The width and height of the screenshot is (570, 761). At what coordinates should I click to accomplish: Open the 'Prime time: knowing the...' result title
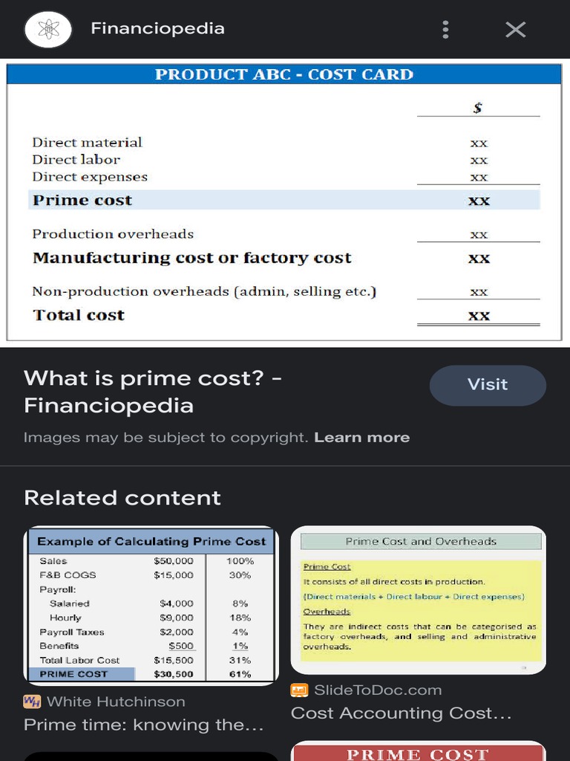pyautogui.click(x=143, y=725)
